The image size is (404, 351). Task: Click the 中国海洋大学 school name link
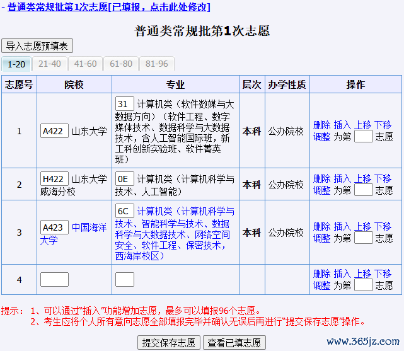74,234
